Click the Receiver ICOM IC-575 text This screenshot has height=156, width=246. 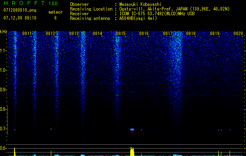click(157, 14)
